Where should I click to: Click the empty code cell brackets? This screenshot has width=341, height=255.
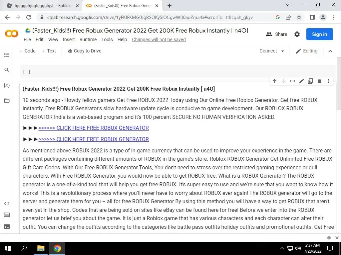point(27,72)
